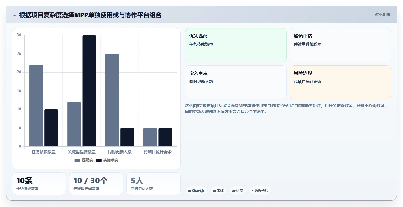The height and width of the screenshot is (207, 403).
Task: Click 跨项目统计需求 text in 风险边界 card
Action: tap(308, 81)
